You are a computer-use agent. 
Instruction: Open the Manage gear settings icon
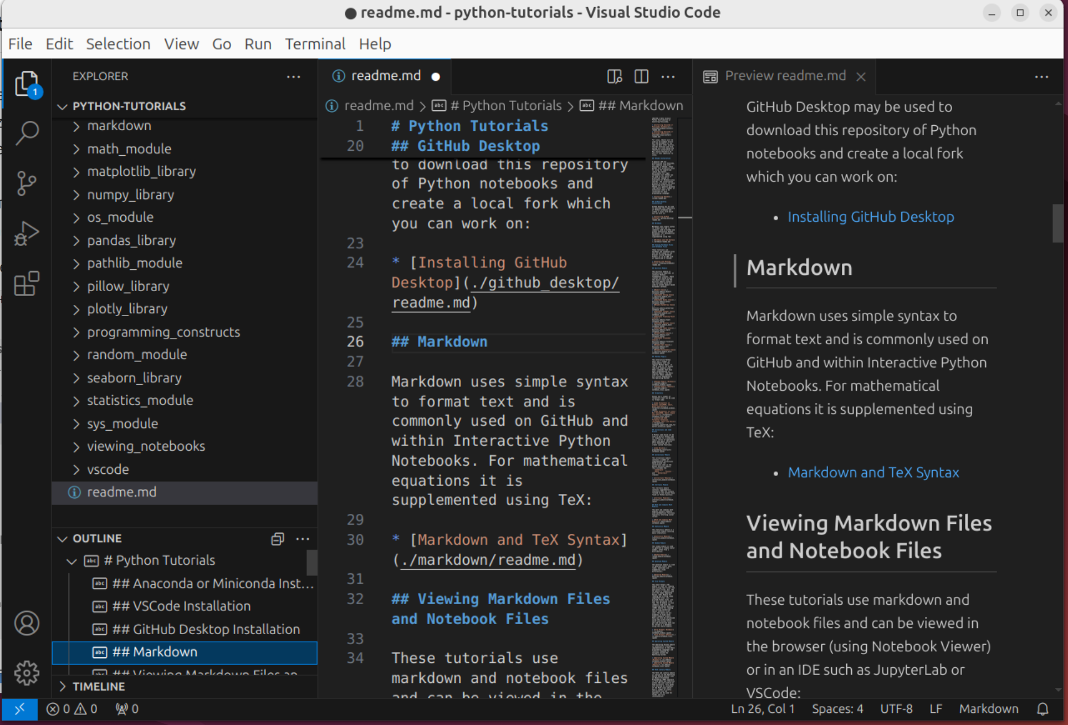click(x=27, y=673)
